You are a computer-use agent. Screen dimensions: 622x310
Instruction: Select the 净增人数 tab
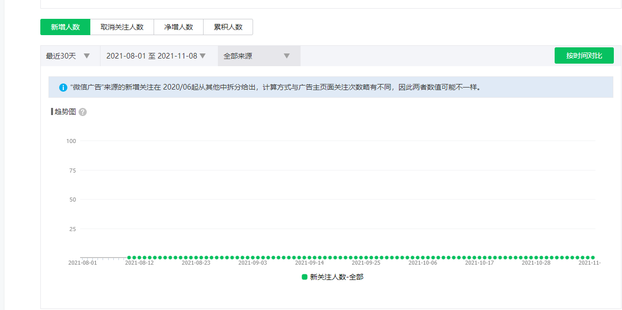coord(179,27)
